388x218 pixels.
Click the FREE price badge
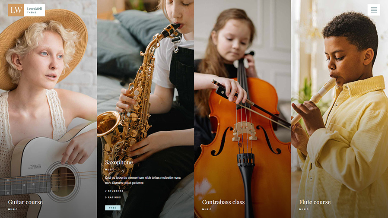(x=113, y=208)
